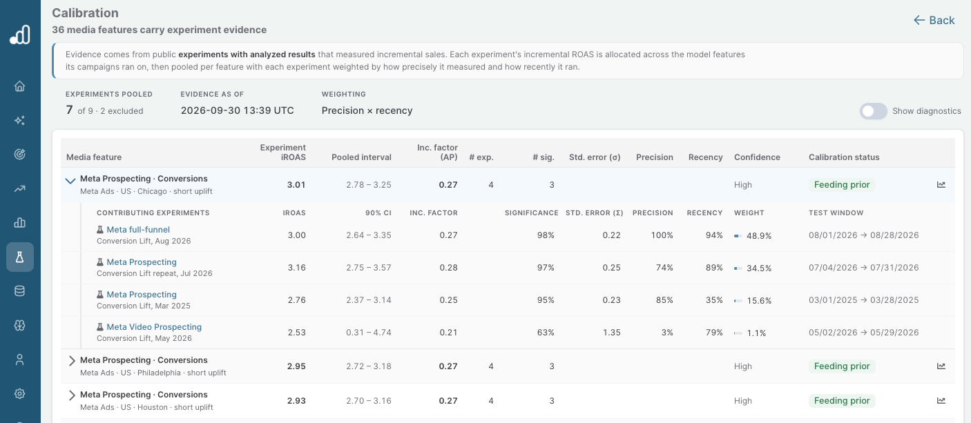The width and height of the screenshot is (971, 423).
Task: Open the settings gear in sidebar
Action: 19,393
